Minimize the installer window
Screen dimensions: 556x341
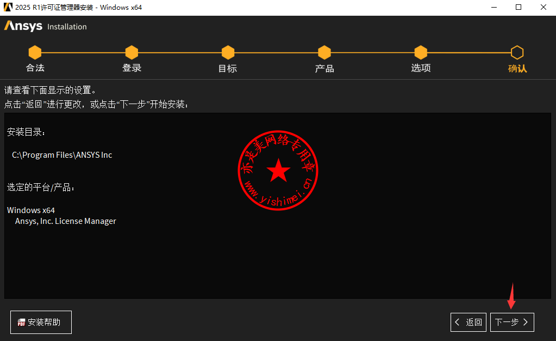click(494, 7)
